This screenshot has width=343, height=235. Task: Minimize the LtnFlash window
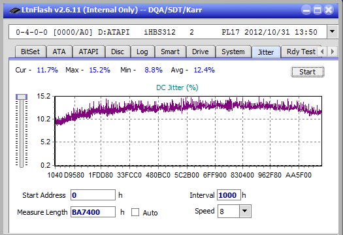point(306,10)
